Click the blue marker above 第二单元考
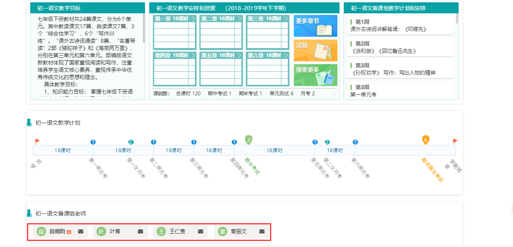 point(153,142)
